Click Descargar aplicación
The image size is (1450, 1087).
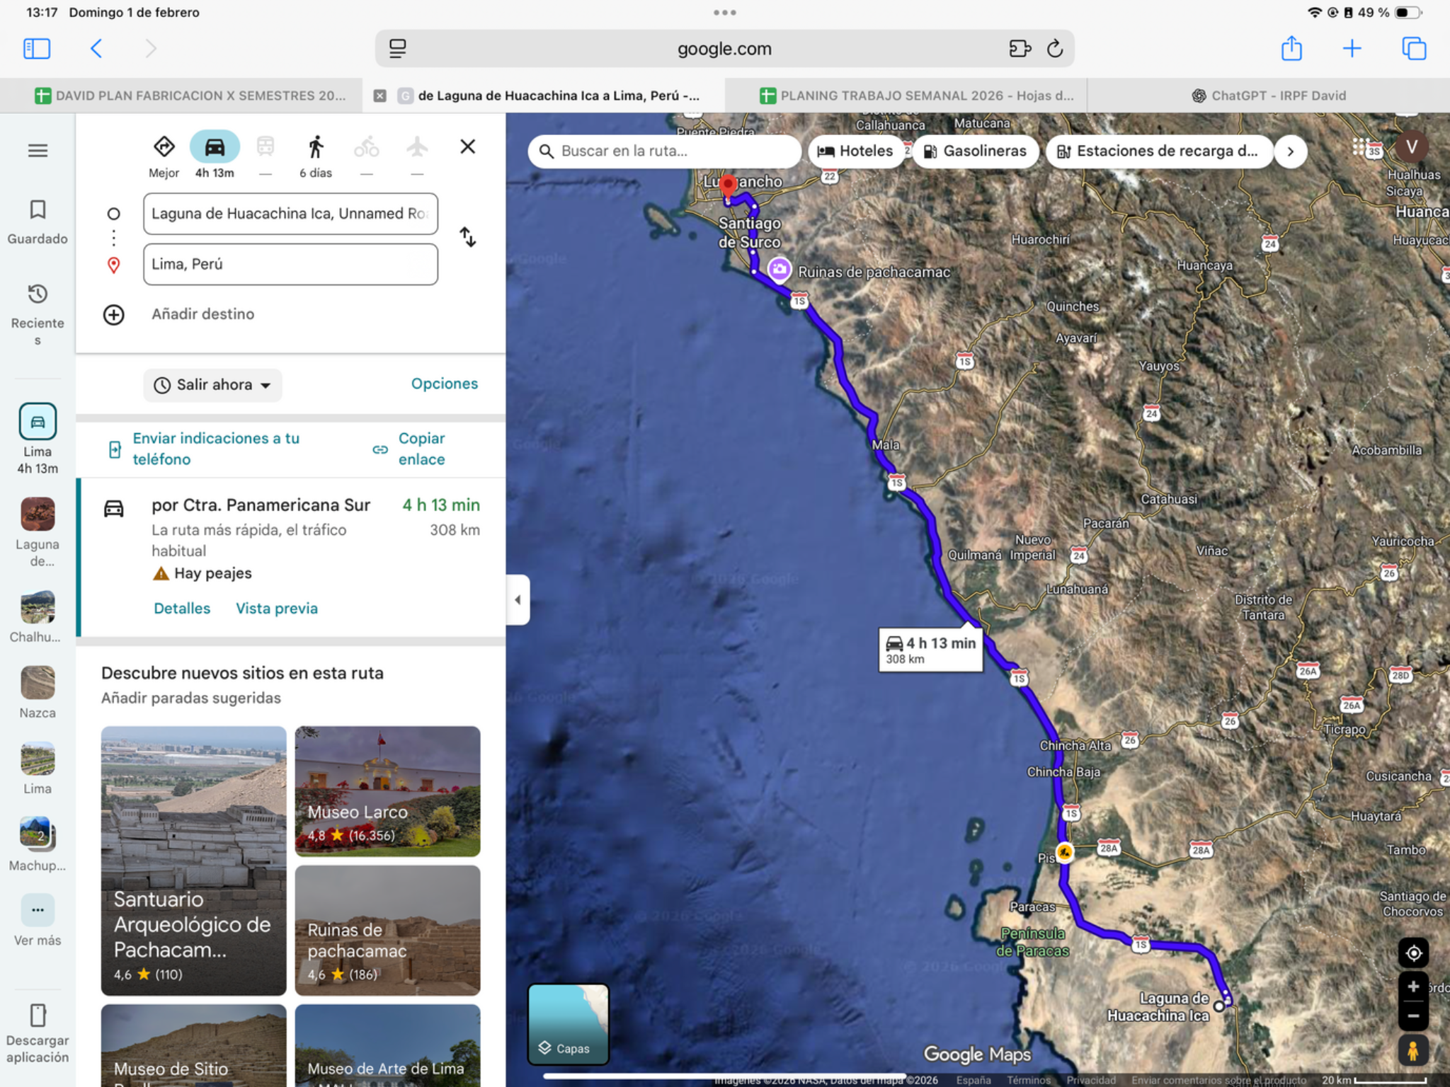click(x=38, y=1033)
